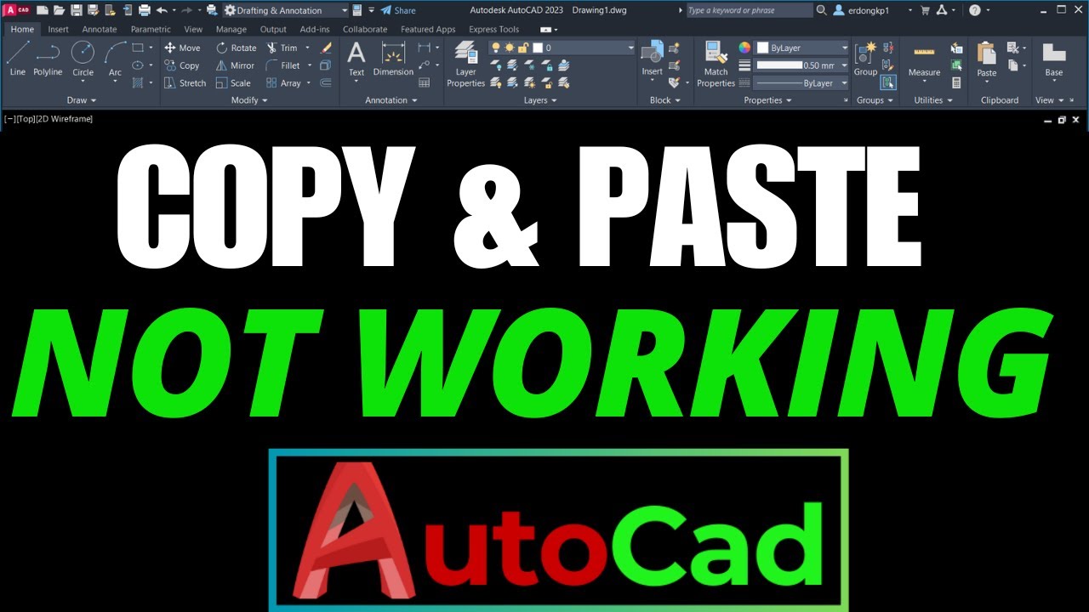Activate the Copy command in Modify panel

click(x=182, y=65)
